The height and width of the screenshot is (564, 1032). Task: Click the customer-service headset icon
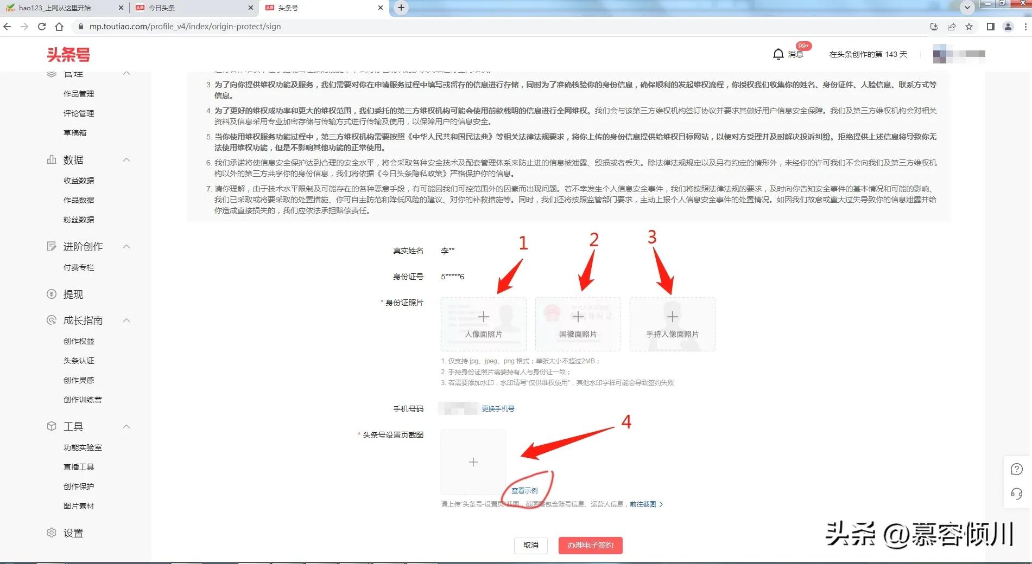[x=1016, y=494]
